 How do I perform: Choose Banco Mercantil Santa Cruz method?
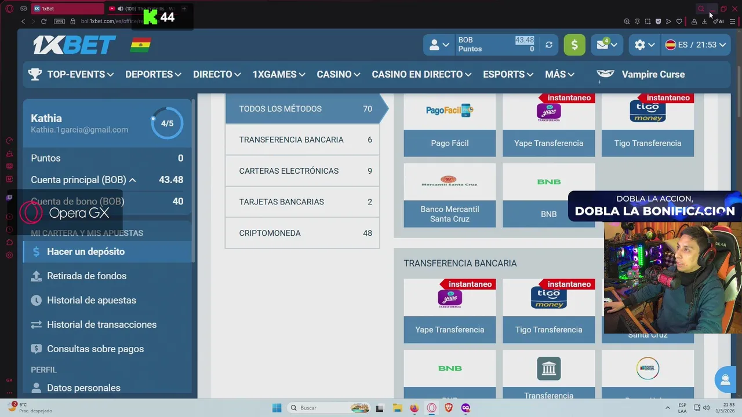click(x=450, y=195)
